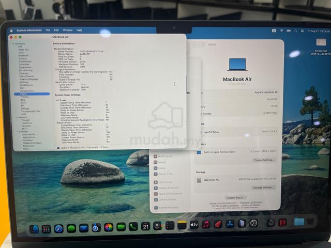The image size is (331, 248).
Task: Open Sound in System Settings sidebar
Action: pos(160,162)
